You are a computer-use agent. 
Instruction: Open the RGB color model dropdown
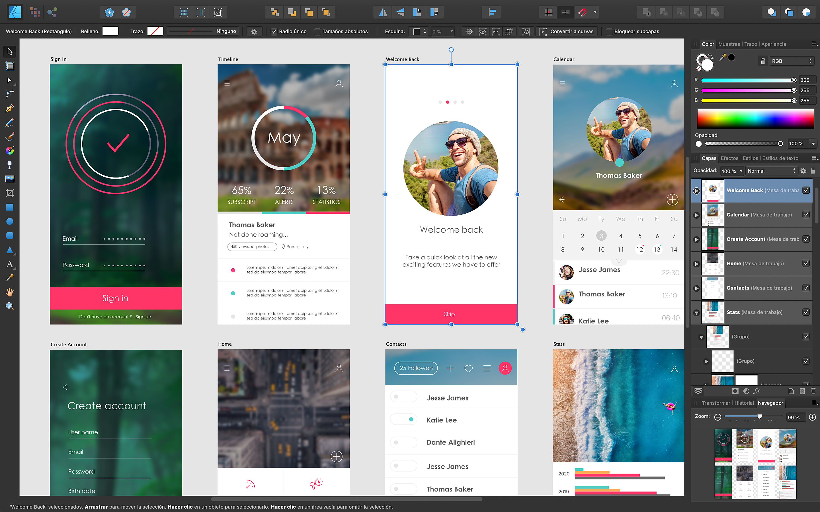pos(791,61)
